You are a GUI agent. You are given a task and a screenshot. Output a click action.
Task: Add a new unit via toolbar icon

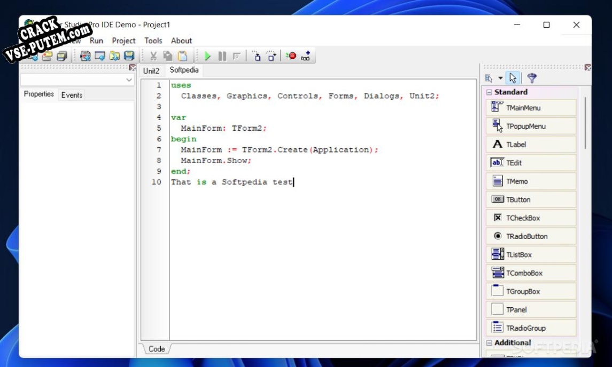click(x=85, y=56)
